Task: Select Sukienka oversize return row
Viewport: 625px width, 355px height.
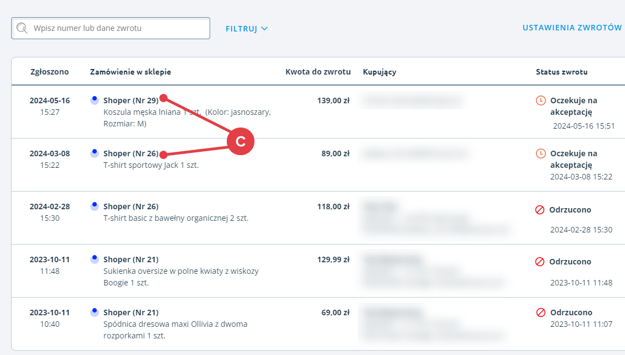Action: [x=318, y=271]
